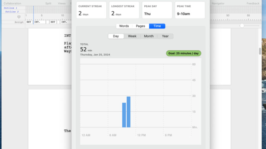Click the comment note icon beside the ruler
266x149 pixels.
pyautogui.click(x=19, y=17)
